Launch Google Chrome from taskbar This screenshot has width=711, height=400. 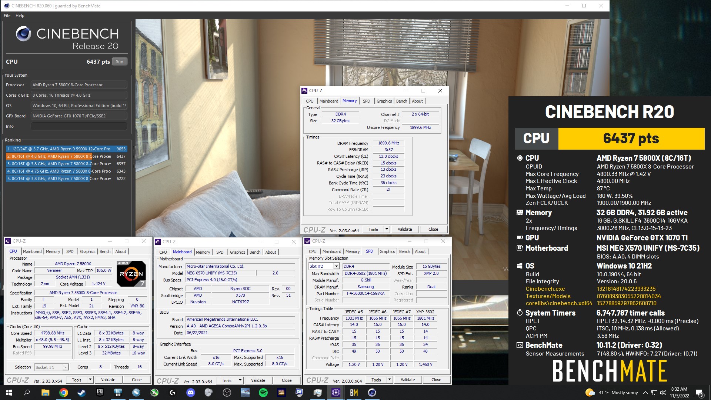click(x=64, y=393)
